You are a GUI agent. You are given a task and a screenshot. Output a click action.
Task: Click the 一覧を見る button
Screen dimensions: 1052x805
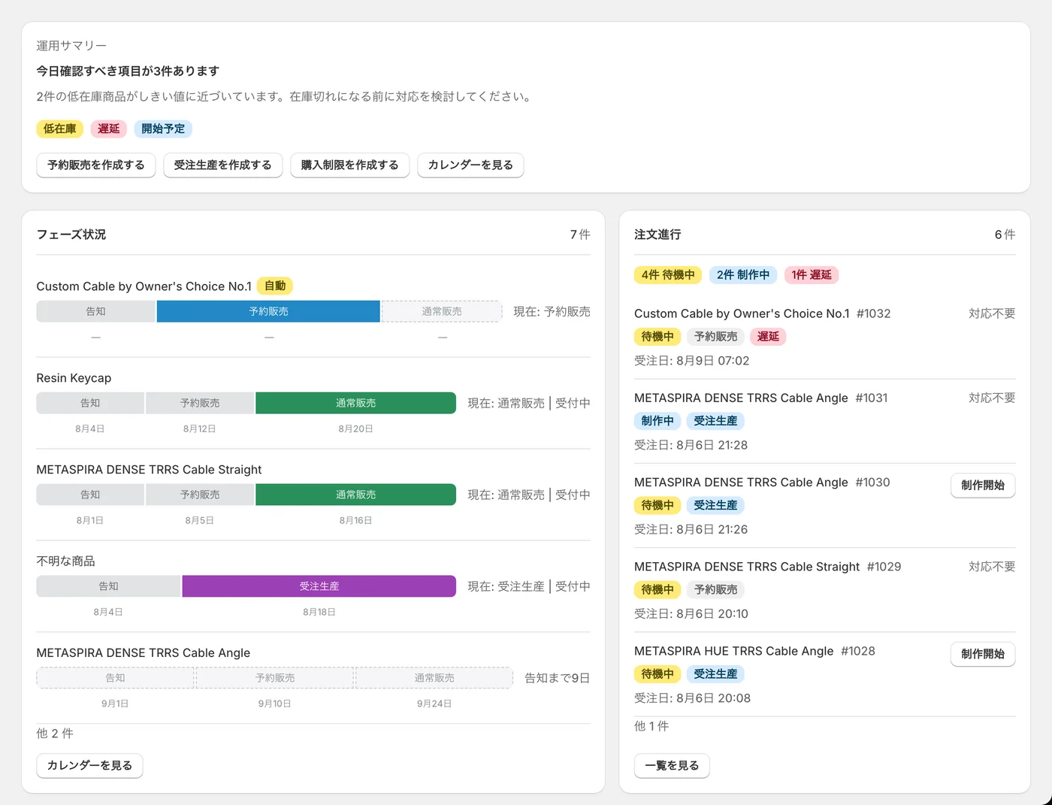coord(672,765)
